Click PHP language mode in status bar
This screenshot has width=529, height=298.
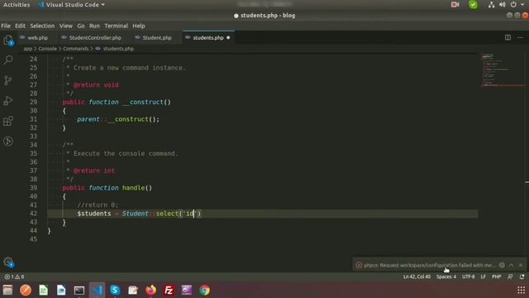click(x=496, y=276)
